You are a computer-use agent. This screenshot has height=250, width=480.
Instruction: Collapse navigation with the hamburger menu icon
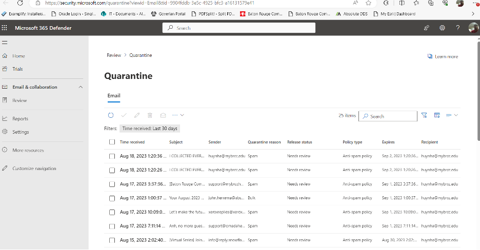click(x=5, y=43)
